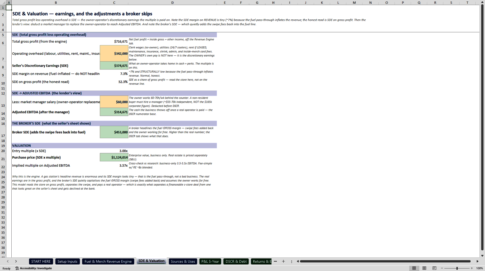Select row 21 header
The height and width of the screenshot is (271, 485).
tap(3, 157)
